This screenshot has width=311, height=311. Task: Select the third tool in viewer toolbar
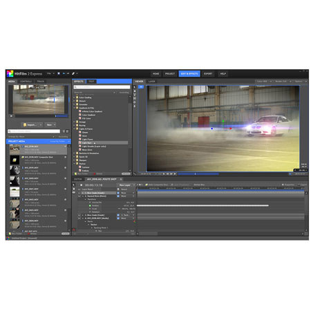point(135,95)
